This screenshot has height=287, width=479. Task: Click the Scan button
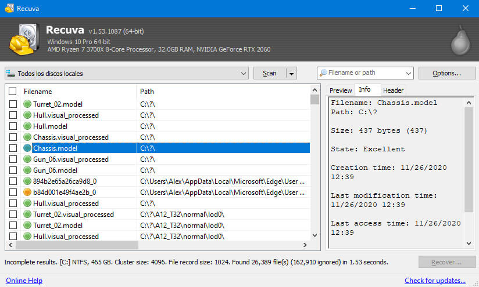tap(270, 74)
